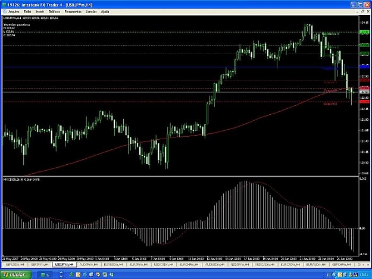The height and width of the screenshot is (279, 372).
Task: Click the blue Pivot Point line label
Action: 330,69
